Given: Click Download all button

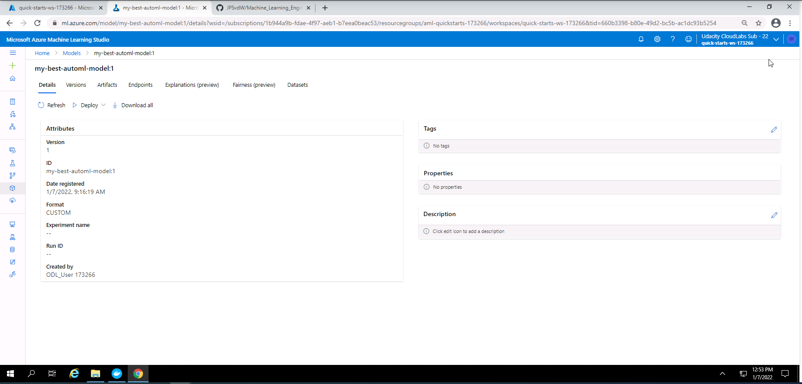Looking at the screenshot, I should (x=133, y=105).
